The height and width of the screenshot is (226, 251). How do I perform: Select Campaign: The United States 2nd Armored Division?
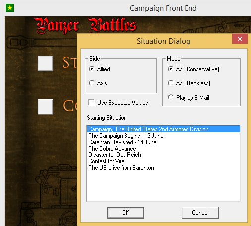pos(164,129)
